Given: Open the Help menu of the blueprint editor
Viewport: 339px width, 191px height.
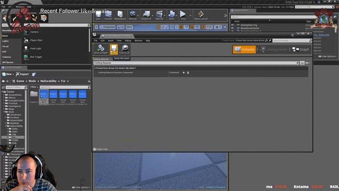Looking at the screenshot, I should click(148, 40).
